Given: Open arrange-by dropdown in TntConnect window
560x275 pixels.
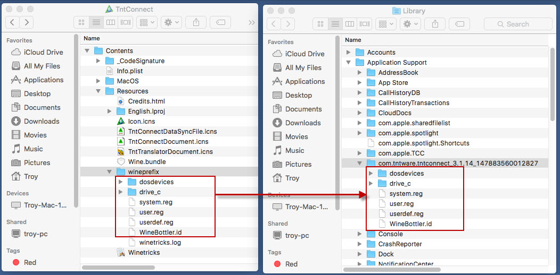Looking at the screenshot, I should (147, 22).
